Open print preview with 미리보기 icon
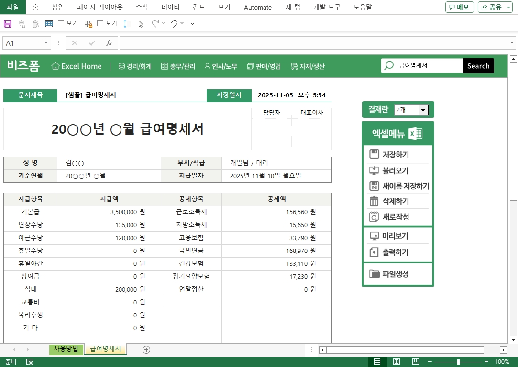 click(x=374, y=236)
